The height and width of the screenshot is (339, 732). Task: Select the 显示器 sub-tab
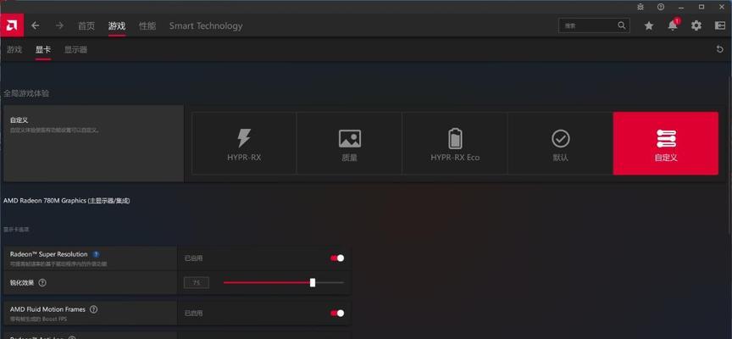pyautogui.click(x=75, y=49)
